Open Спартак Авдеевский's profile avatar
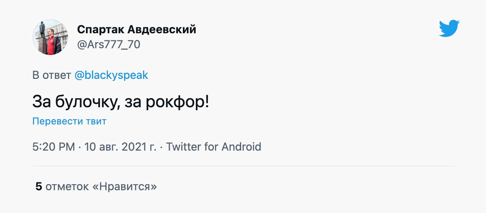 [x=50, y=37]
